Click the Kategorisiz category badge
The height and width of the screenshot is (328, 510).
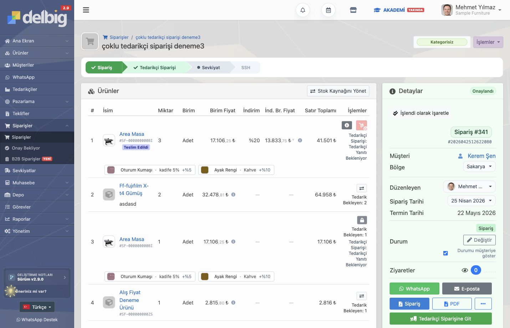(442, 42)
